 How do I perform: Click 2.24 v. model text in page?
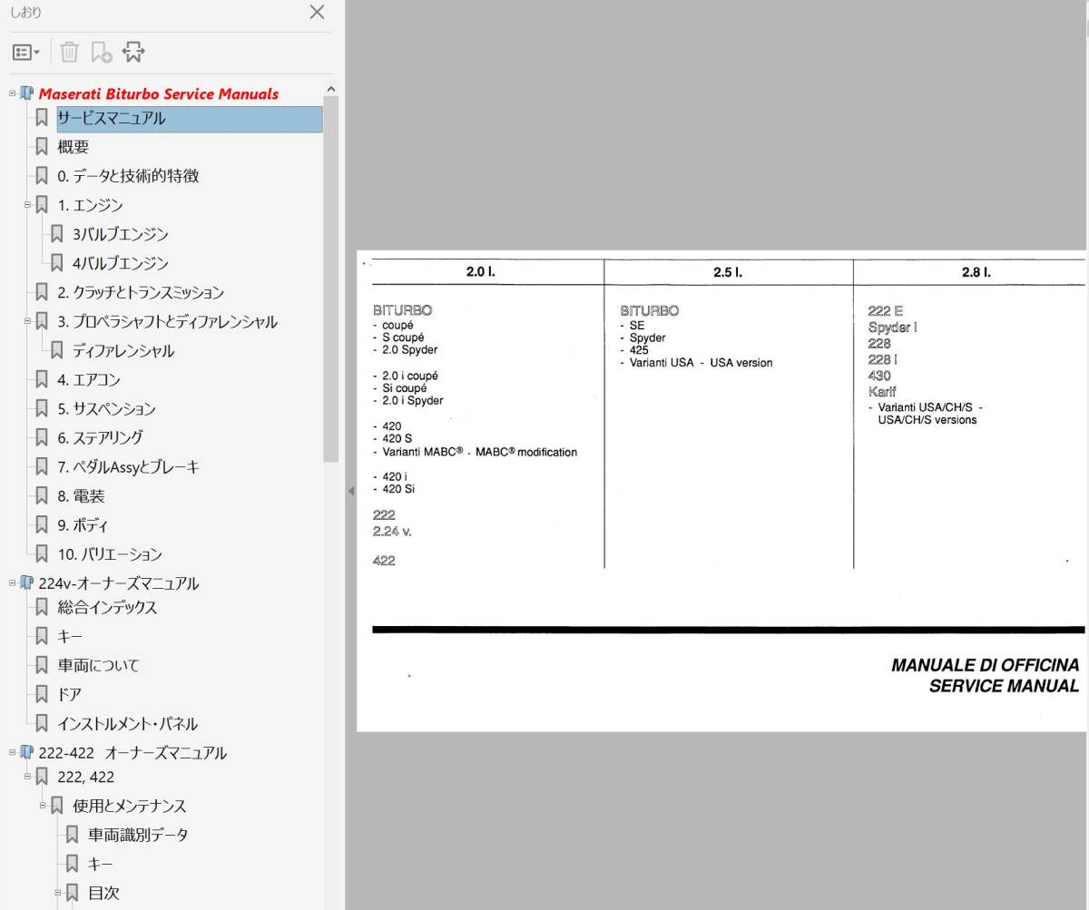(x=392, y=532)
